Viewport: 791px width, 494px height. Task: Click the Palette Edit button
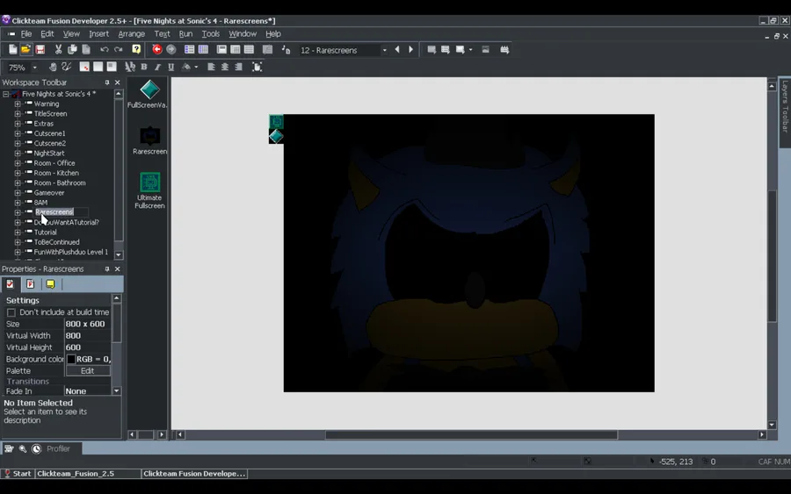pos(87,370)
